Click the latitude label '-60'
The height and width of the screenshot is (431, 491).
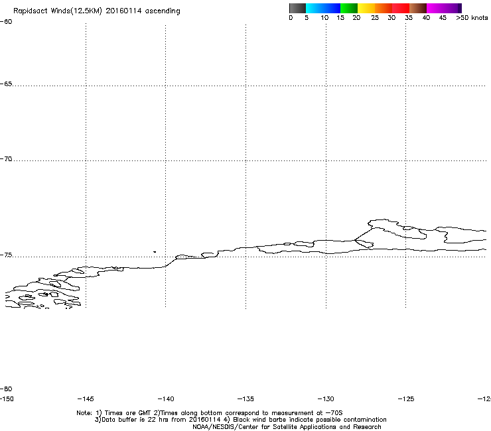tap(6, 22)
